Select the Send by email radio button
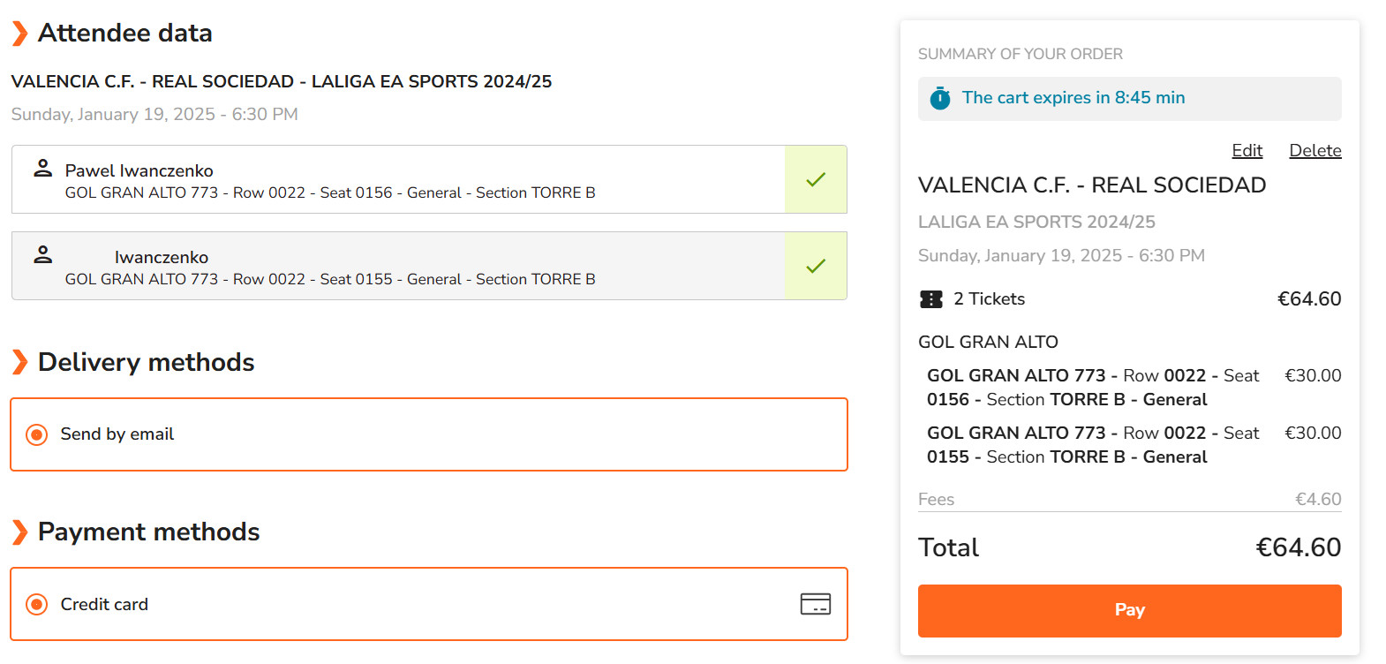 37,434
